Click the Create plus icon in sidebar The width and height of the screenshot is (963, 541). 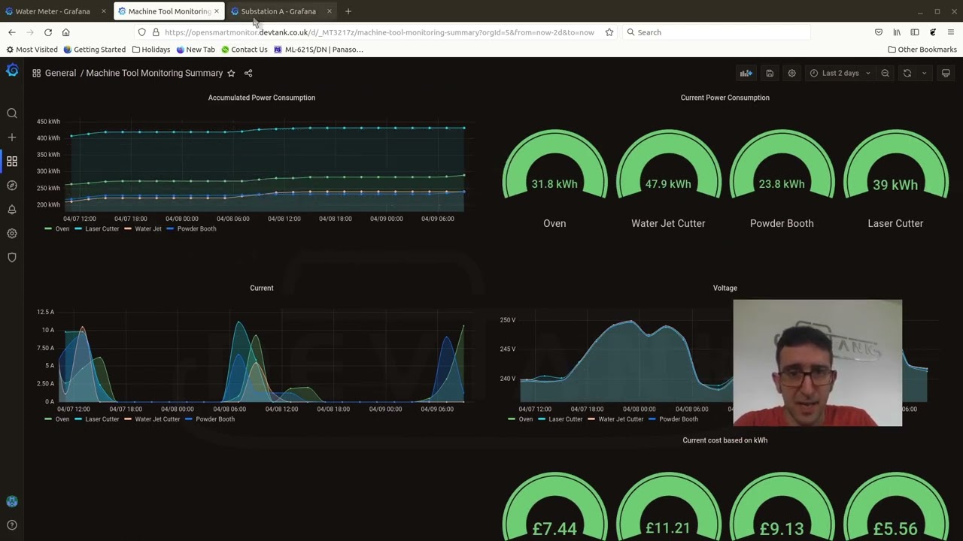pos(12,138)
